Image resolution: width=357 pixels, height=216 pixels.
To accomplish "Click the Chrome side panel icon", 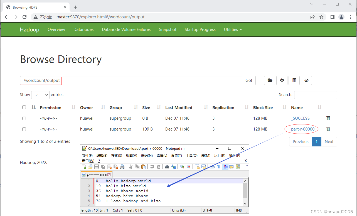I will click(332, 17).
